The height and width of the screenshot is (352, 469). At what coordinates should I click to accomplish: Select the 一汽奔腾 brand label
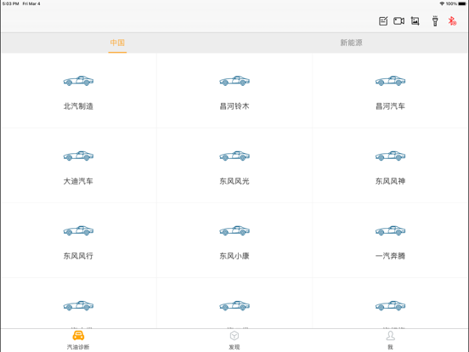pos(390,256)
